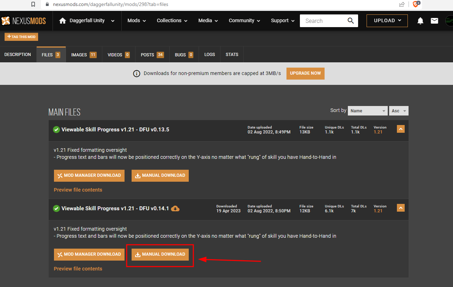Go to the Posts tab

point(152,55)
